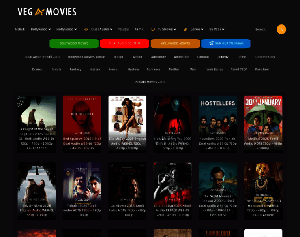Browse the Action genre link
The height and width of the screenshot is (237, 300).
pyautogui.click(x=137, y=57)
